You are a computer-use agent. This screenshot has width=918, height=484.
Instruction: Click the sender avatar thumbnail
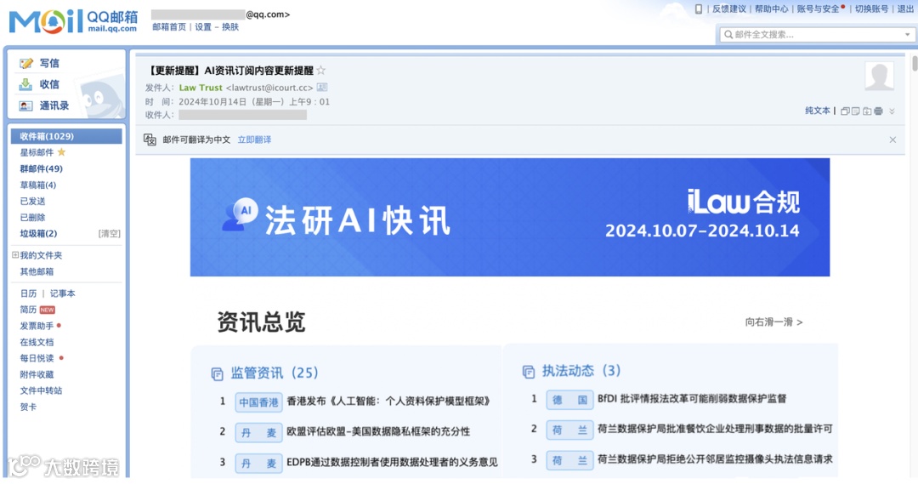pos(880,76)
